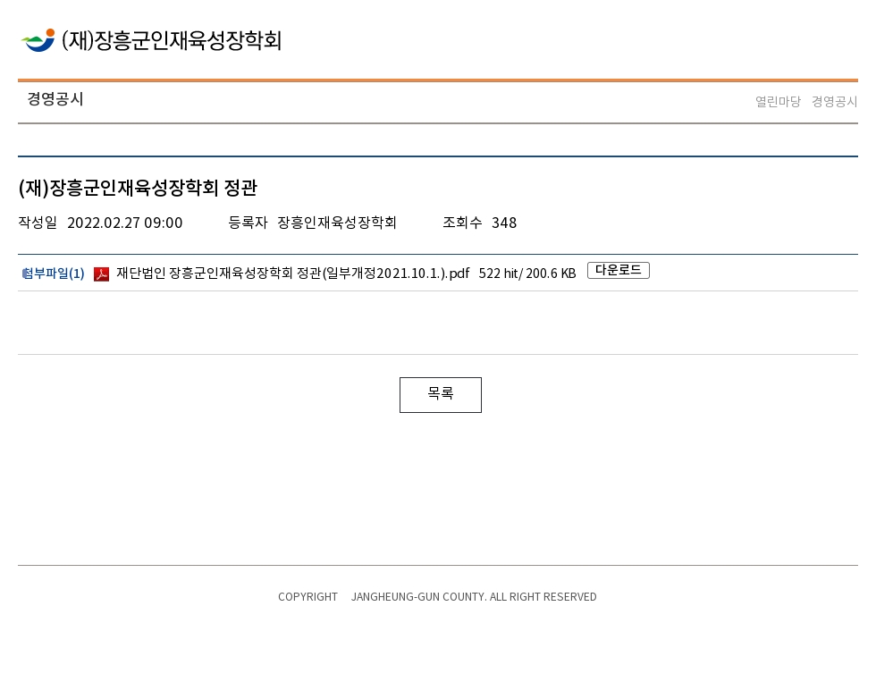The height and width of the screenshot is (682, 876).
Task: Click the 경영공시 section heading
Action: coord(55,99)
